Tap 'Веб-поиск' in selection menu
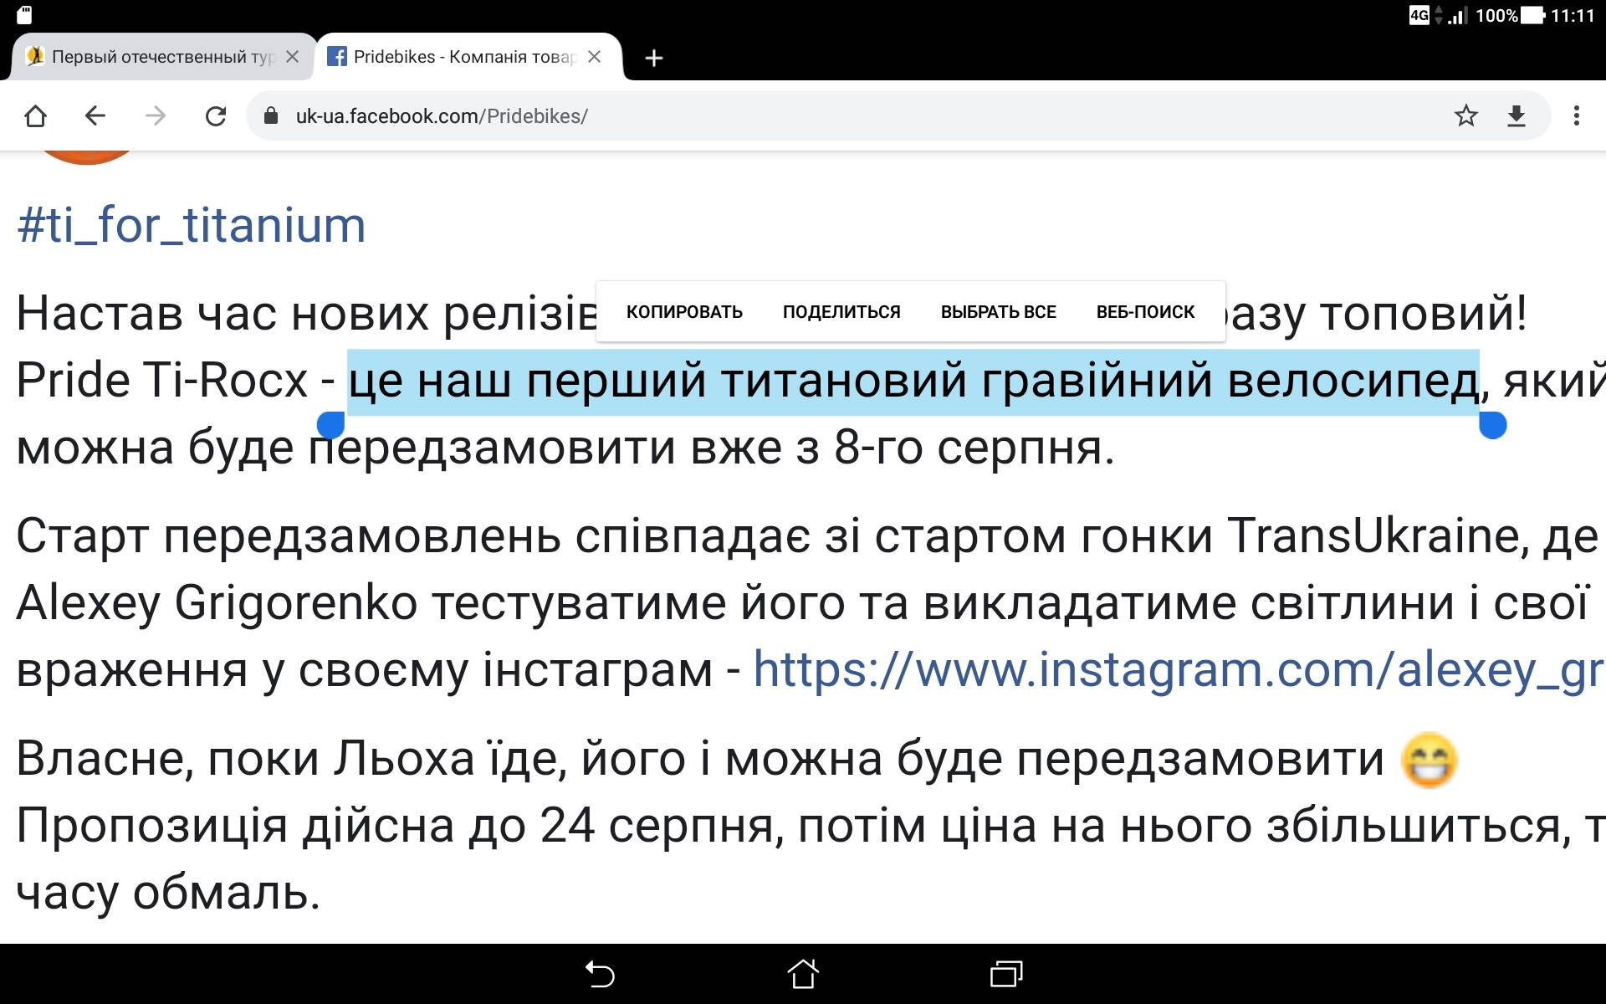 (1145, 312)
